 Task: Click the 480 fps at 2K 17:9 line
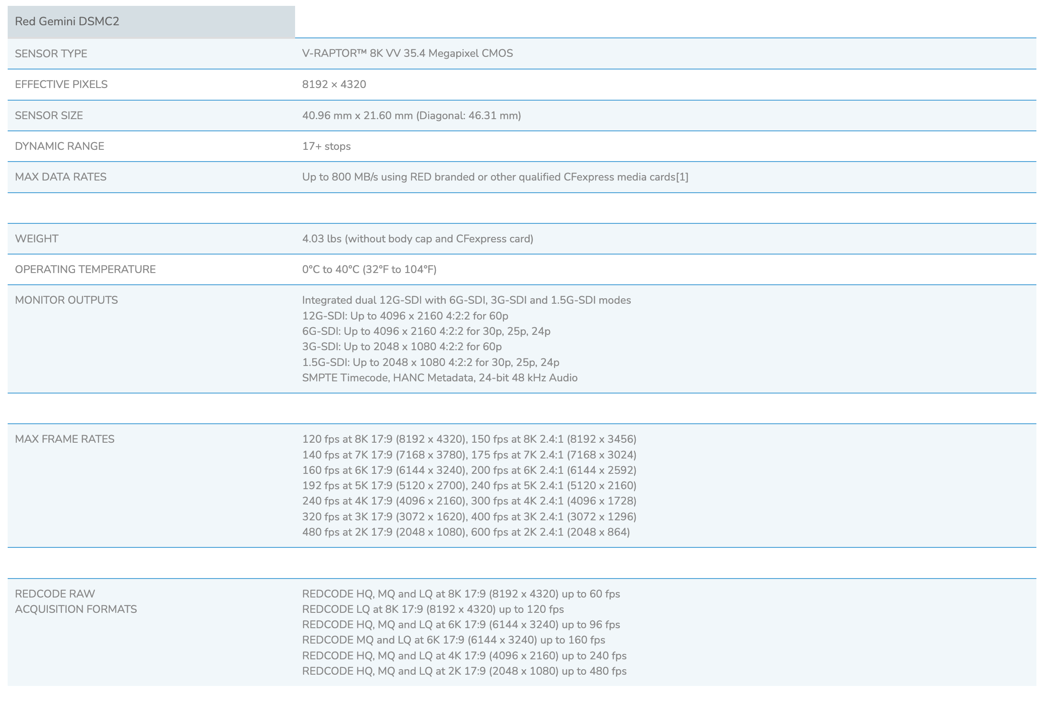(466, 532)
